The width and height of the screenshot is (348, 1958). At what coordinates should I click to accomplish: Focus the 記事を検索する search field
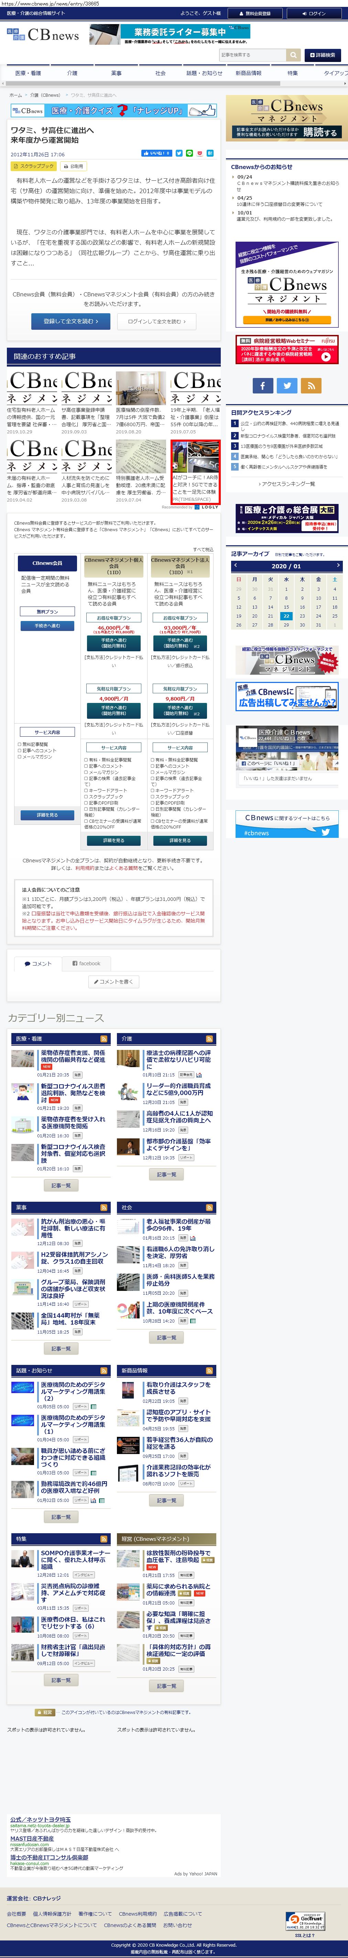click(x=252, y=55)
